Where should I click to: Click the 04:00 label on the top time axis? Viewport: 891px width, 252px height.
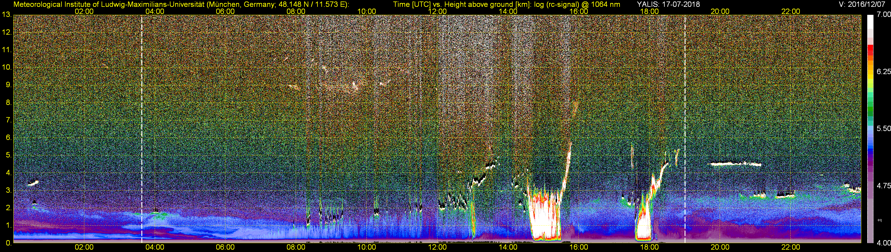[x=155, y=11]
